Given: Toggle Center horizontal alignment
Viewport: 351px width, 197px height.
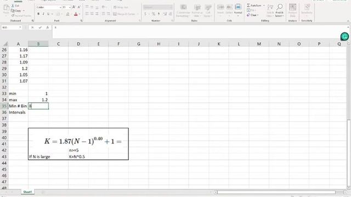Looking at the screenshot, I should (x=92, y=14).
